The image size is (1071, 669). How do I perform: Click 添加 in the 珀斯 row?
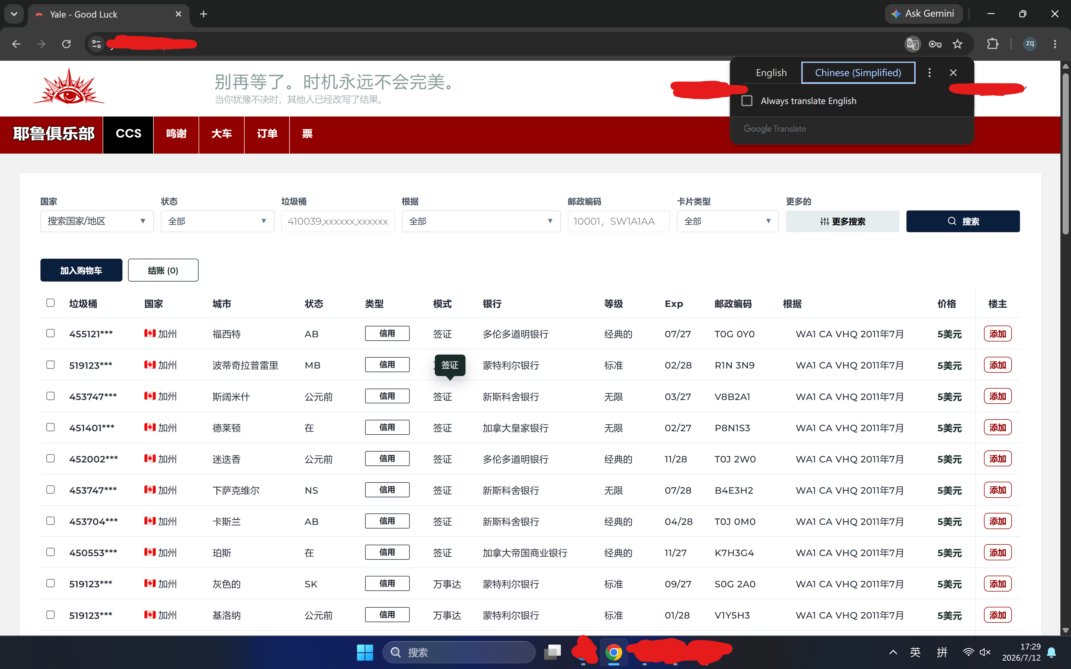pyautogui.click(x=998, y=553)
